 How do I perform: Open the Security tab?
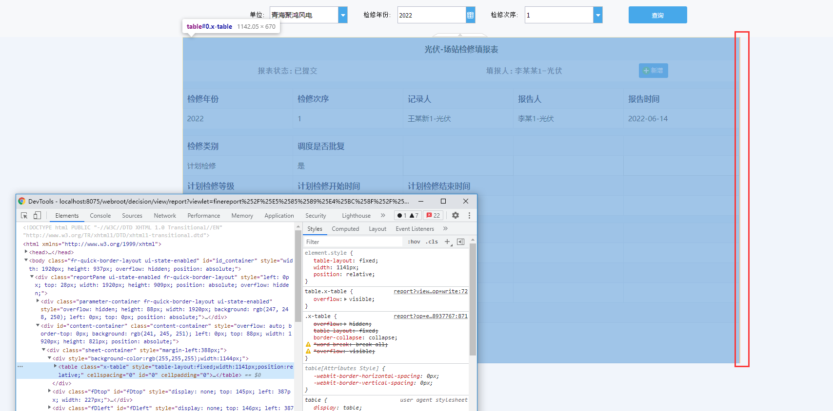[x=316, y=216]
